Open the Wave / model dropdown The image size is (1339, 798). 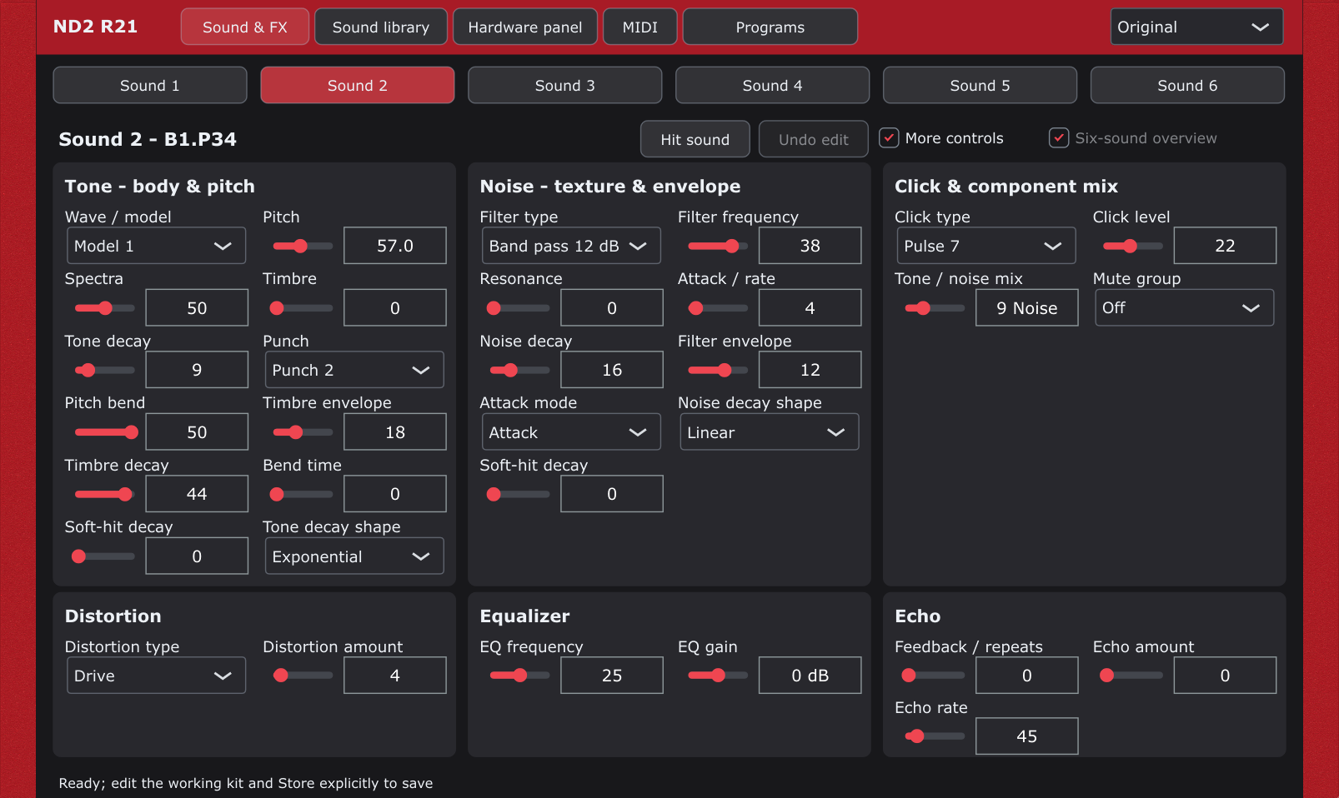pyautogui.click(x=156, y=246)
